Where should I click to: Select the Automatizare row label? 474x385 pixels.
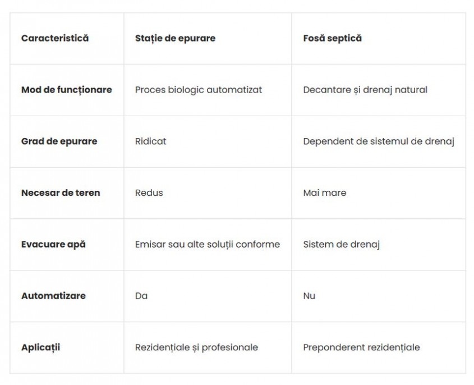coord(53,296)
